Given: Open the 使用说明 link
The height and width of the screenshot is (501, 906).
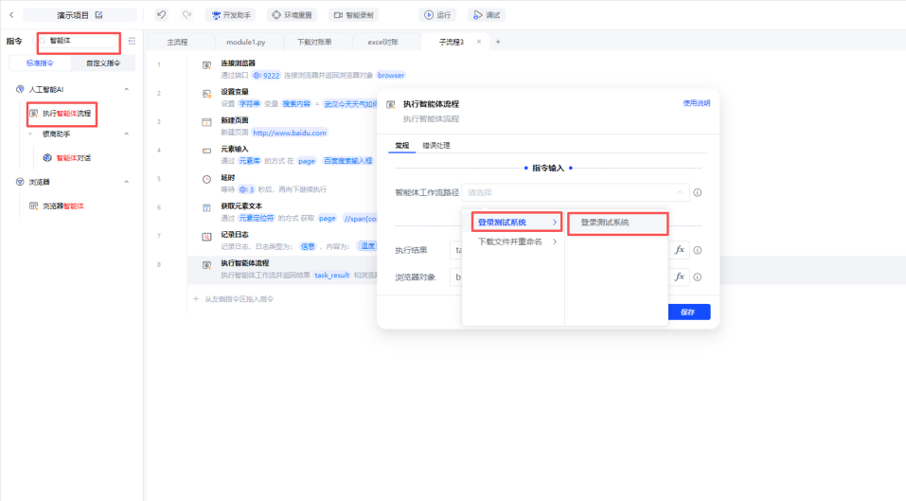Looking at the screenshot, I should click(x=695, y=103).
